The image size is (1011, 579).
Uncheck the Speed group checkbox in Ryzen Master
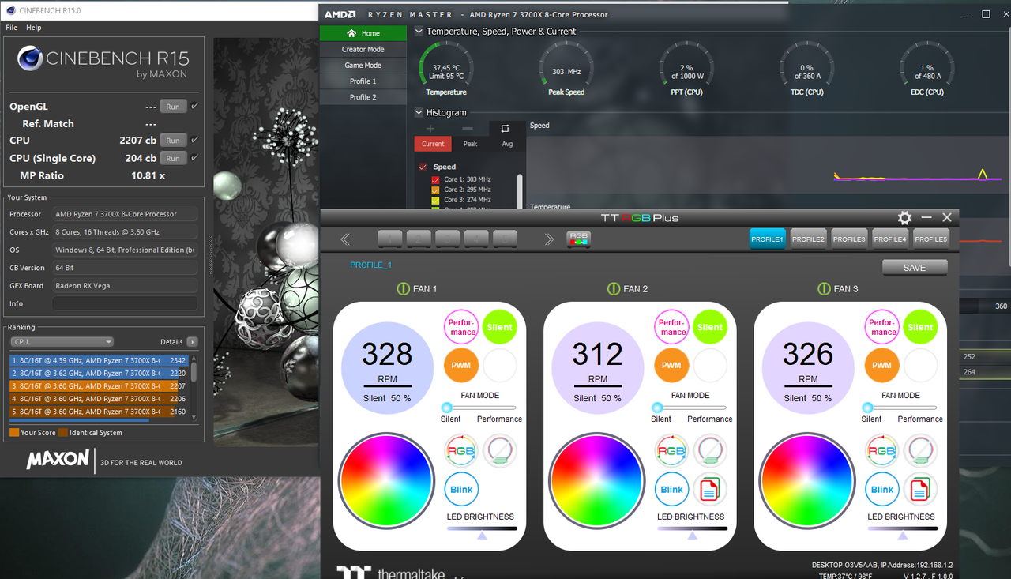point(423,167)
